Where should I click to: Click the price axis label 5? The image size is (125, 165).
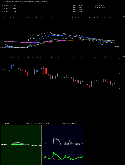click(x=119, y=59)
